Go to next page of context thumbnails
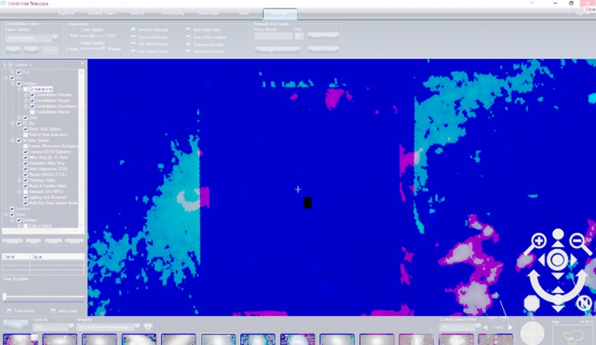Viewport: 596px width, 345px height. 510,327
